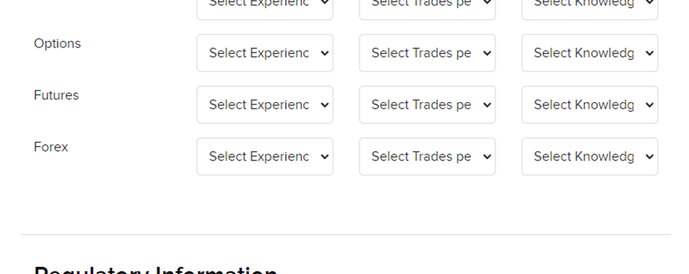Select the Forex trades per year dropdown

click(x=427, y=156)
